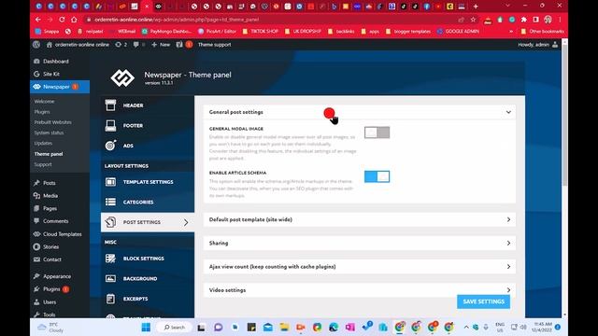The width and height of the screenshot is (598, 336).
Task: Open the Excerpts icon
Action: point(110,299)
